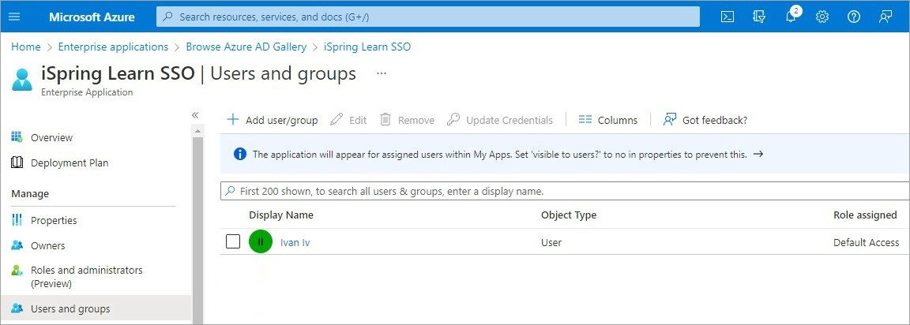Open the Ivan Iv user link
The image size is (910, 325).
click(295, 242)
